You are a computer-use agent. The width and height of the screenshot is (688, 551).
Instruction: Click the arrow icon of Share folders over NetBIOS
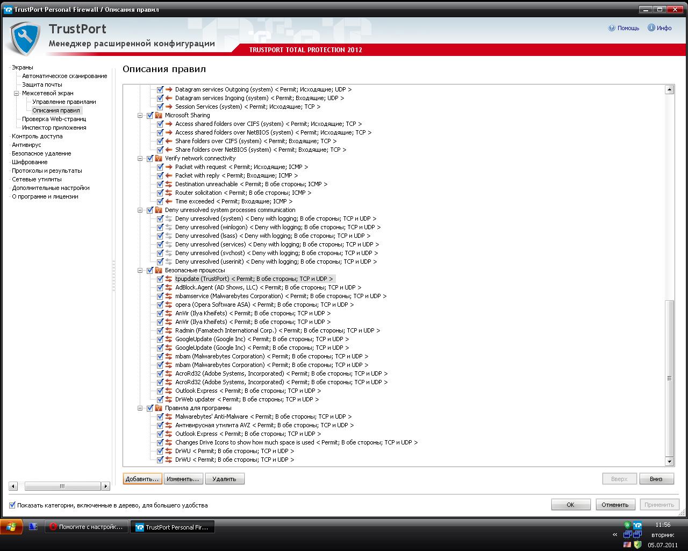169,150
